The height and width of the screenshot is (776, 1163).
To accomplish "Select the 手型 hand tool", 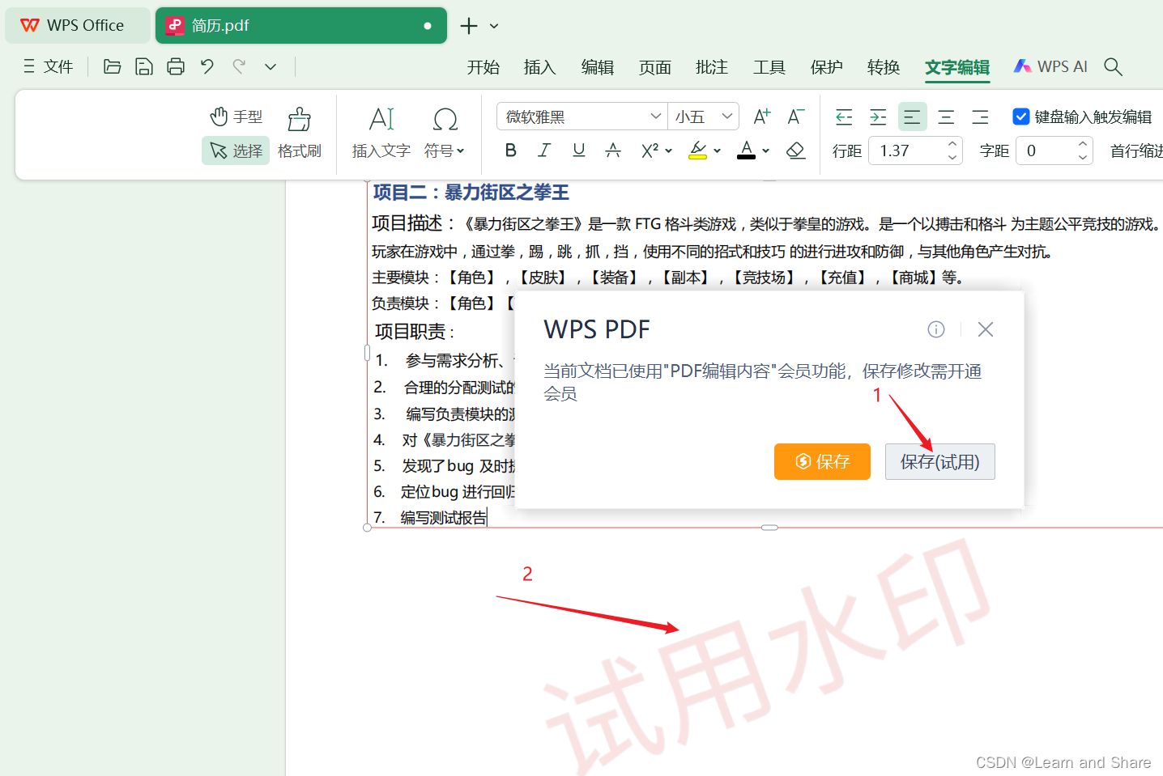I will click(x=236, y=117).
